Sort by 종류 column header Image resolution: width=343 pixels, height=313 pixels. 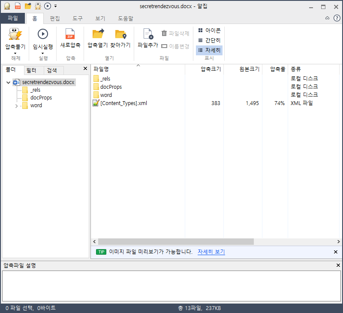coord(313,69)
